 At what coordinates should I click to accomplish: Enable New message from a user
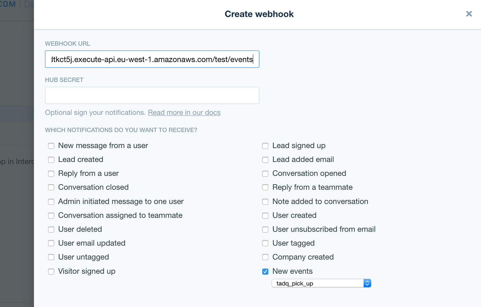point(51,145)
